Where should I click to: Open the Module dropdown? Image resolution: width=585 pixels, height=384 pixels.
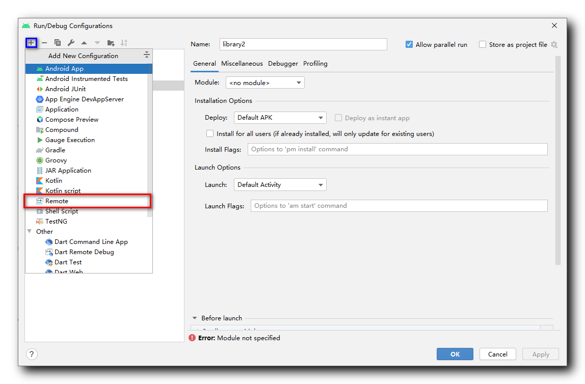tap(265, 83)
